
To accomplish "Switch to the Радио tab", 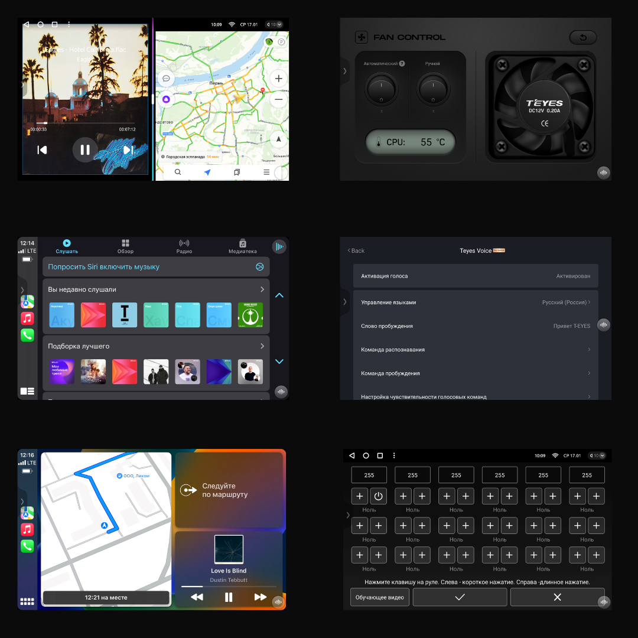I will click(184, 246).
